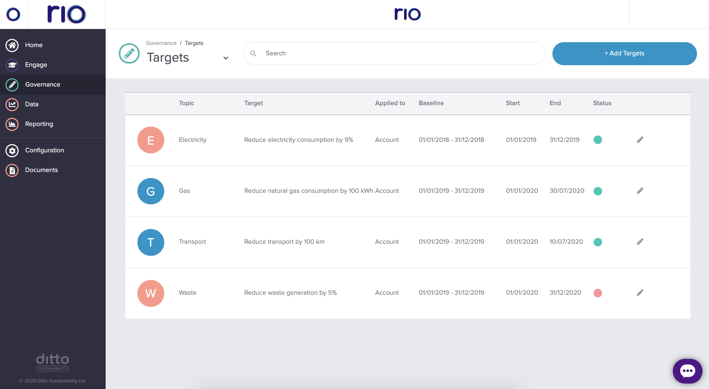
Task: Click the Targets breadcrumb
Action: point(194,43)
